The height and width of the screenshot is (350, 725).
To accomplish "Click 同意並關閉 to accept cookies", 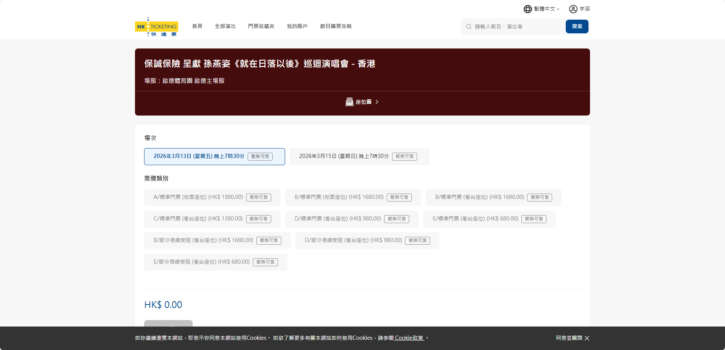I will coord(569,338).
